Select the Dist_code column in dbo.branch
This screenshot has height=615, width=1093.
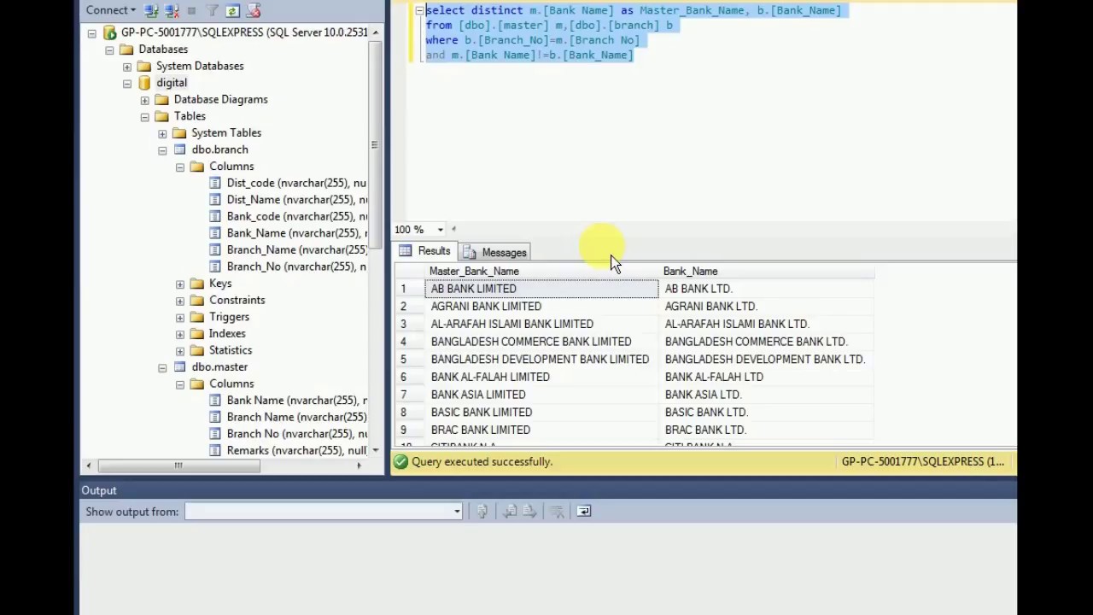(x=296, y=183)
